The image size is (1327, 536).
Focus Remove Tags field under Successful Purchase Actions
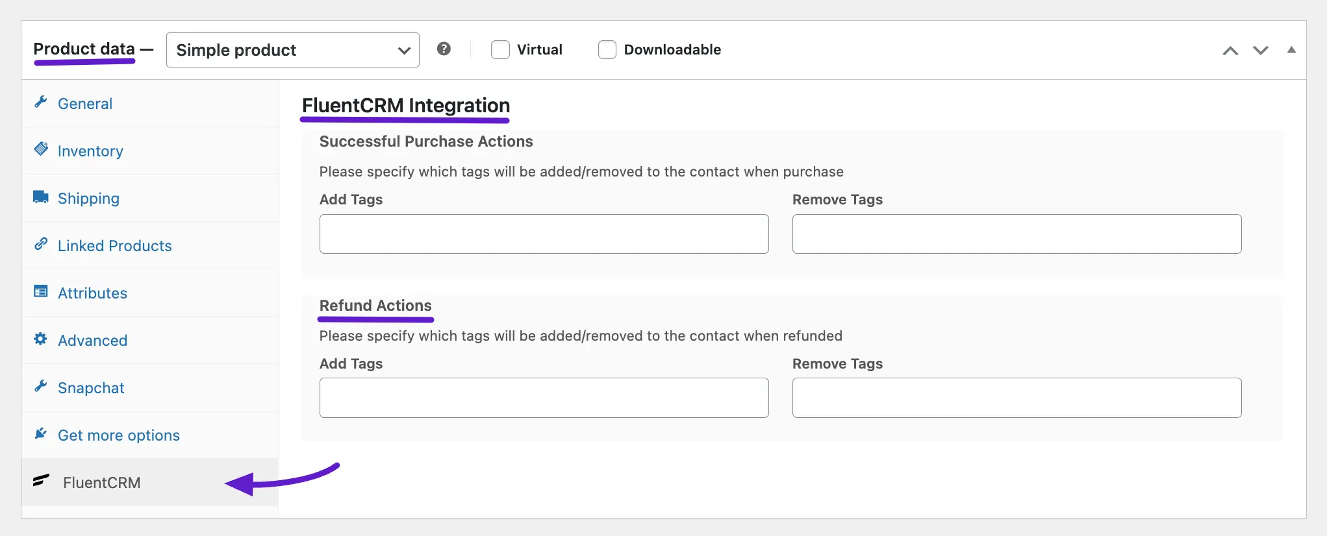[1017, 234]
